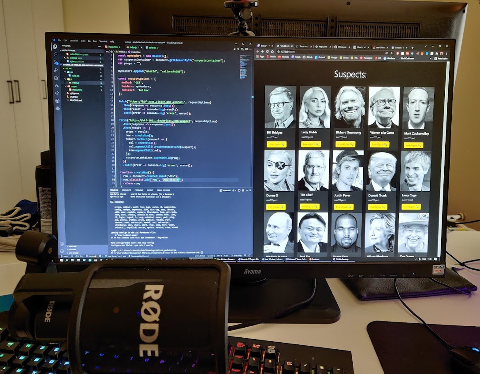
Task: Reload the browser page
Action: (x=267, y=52)
